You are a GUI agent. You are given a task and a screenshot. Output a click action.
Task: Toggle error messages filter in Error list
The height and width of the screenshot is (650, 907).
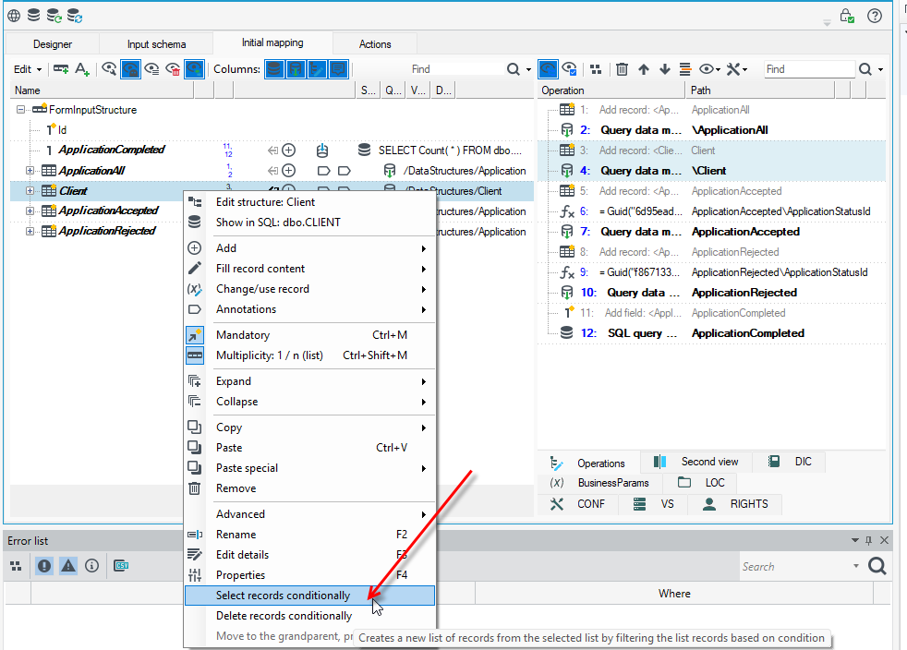click(44, 566)
